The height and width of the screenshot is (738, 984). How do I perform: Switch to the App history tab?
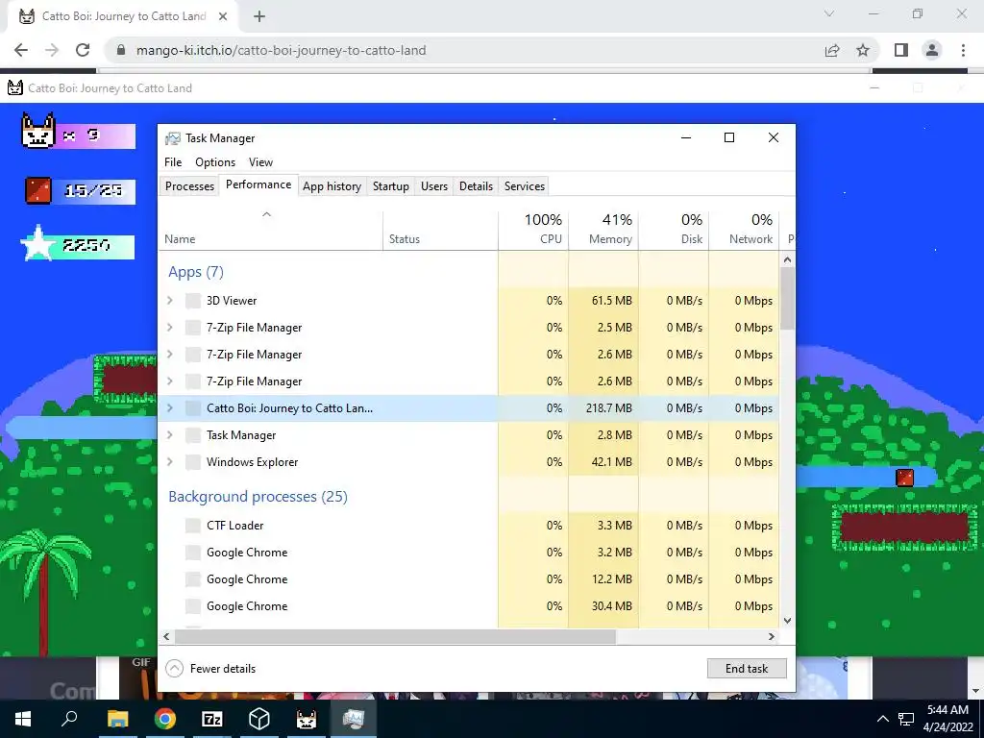pyautogui.click(x=332, y=185)
